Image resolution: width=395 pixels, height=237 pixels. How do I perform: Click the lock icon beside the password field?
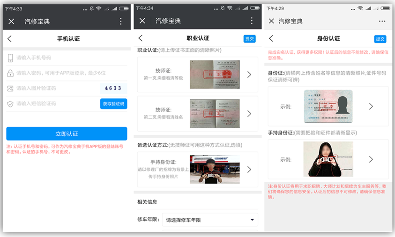coord(10,73)
